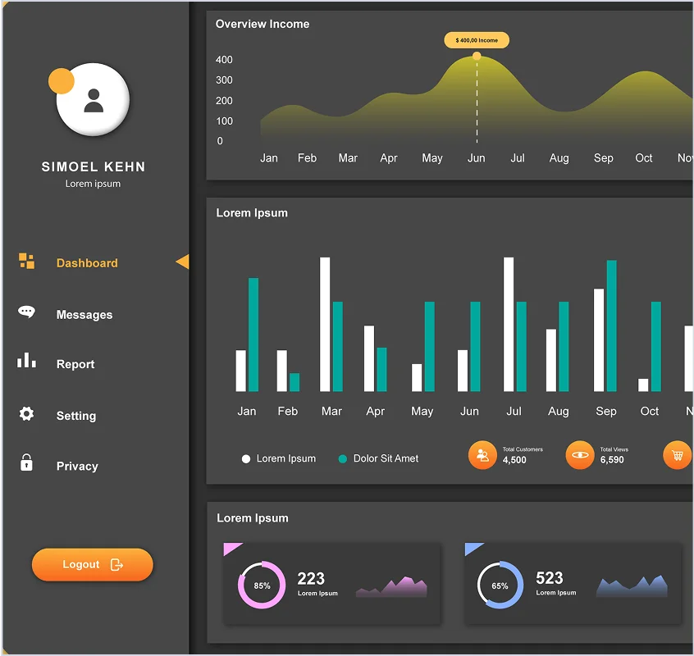Select the Privacy menu item
This screenshot has height=656, width=694.
(77, 467)
